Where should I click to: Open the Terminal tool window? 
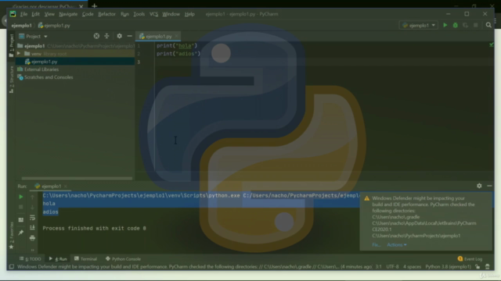pyautogui.click(x=85, y=259)
